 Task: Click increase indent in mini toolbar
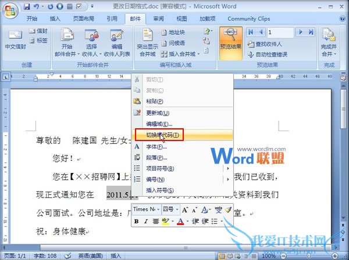(x=205, y=221)
